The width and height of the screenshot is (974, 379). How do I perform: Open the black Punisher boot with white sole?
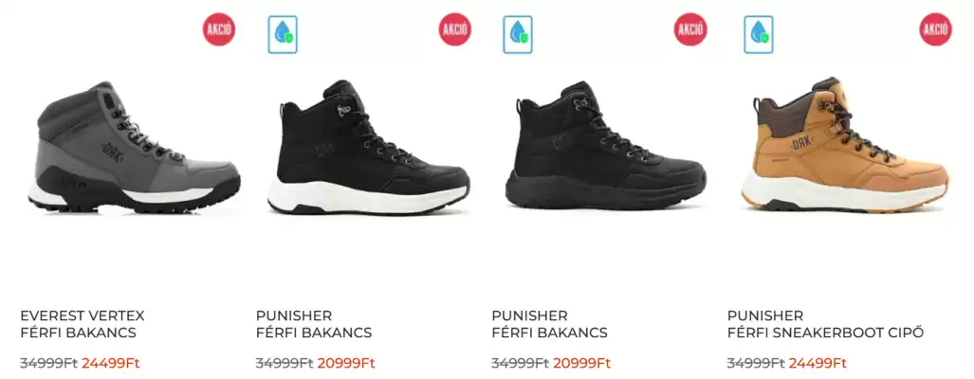pyautogui.click(x=368, y=147)
